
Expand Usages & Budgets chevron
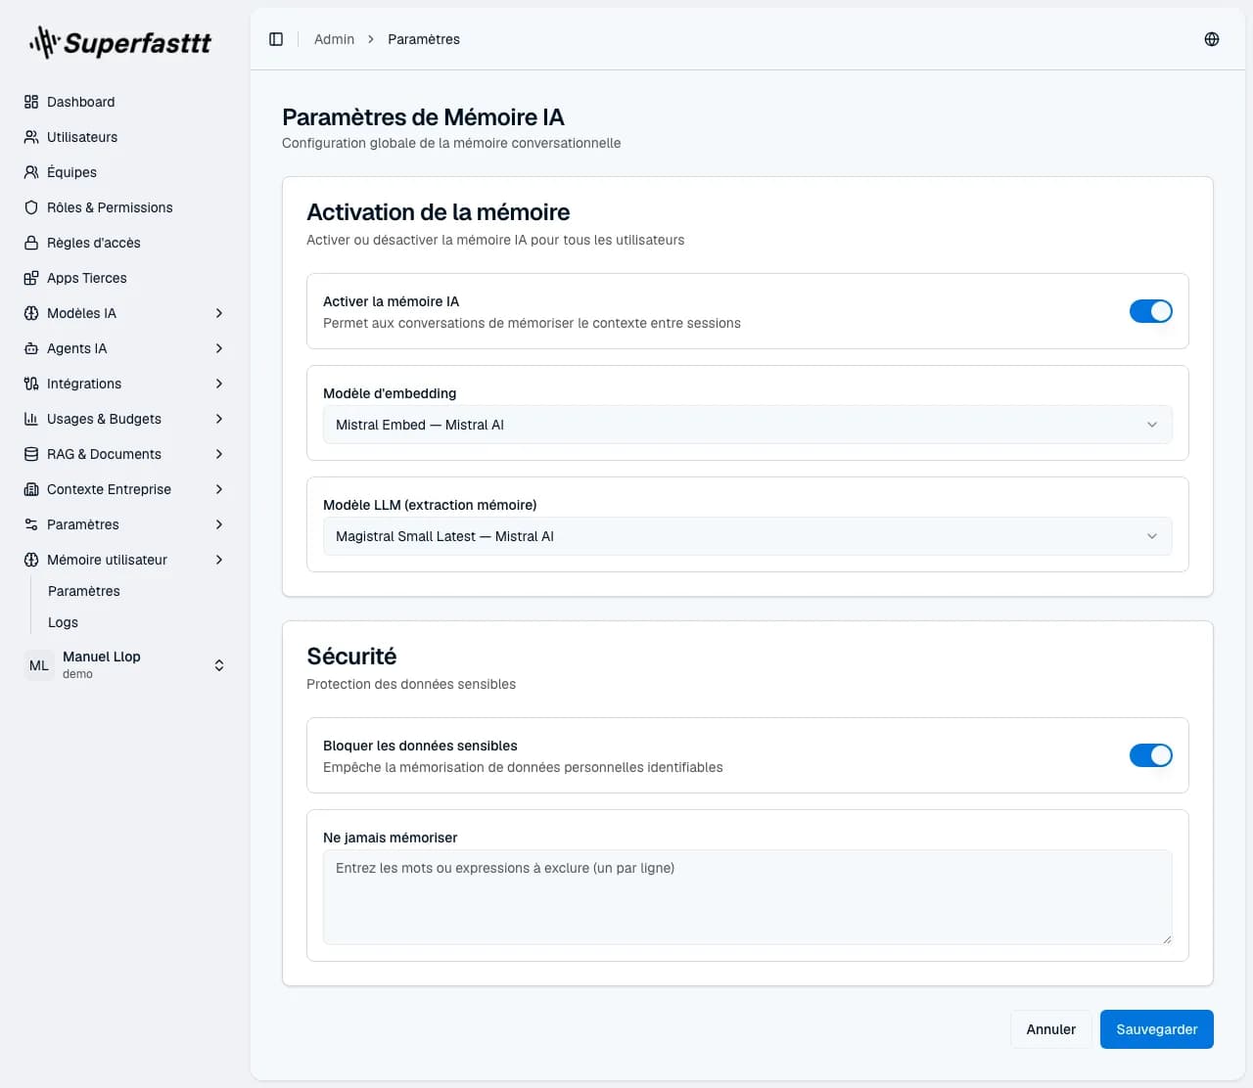219,419
